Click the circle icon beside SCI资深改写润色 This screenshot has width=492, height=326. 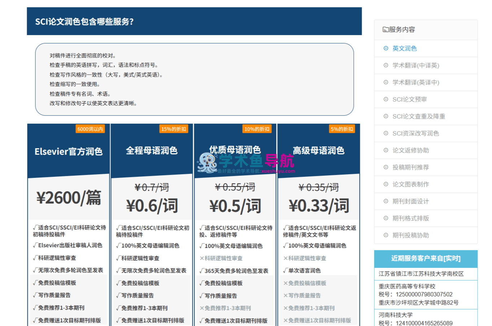click(x=386, y=133)
